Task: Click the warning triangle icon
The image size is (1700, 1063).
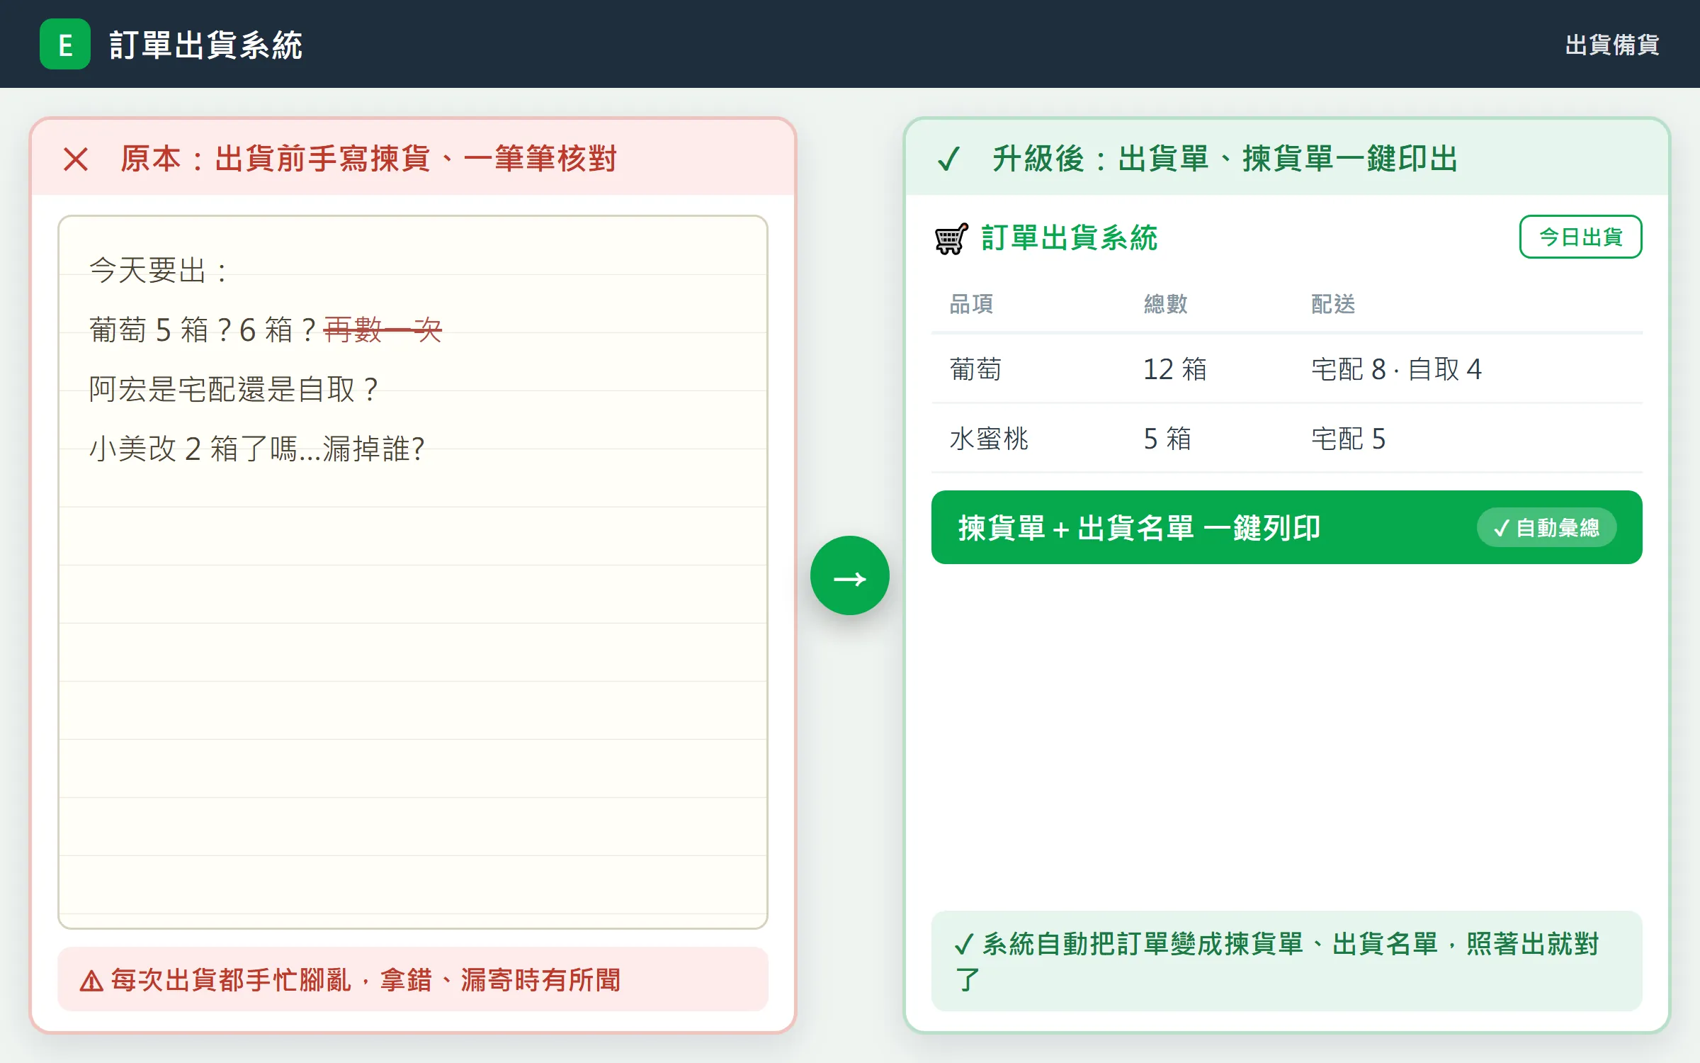Action: (91, 982)
